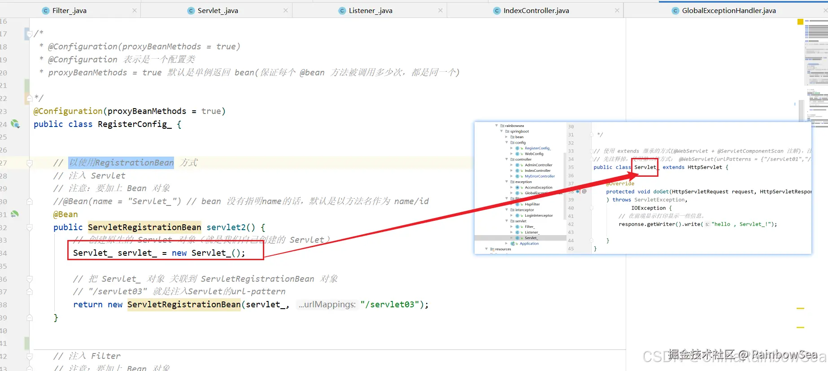
Task: Collapse the config package arrow in tree
Action: pyautogui.click(x=507, y=143)
